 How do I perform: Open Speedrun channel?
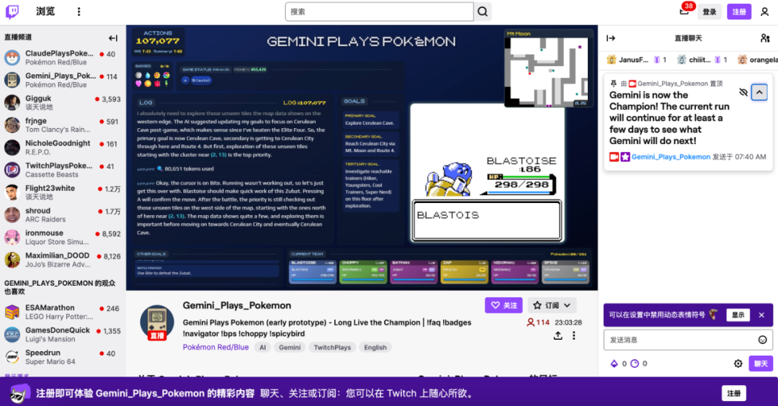click(62, 357)
